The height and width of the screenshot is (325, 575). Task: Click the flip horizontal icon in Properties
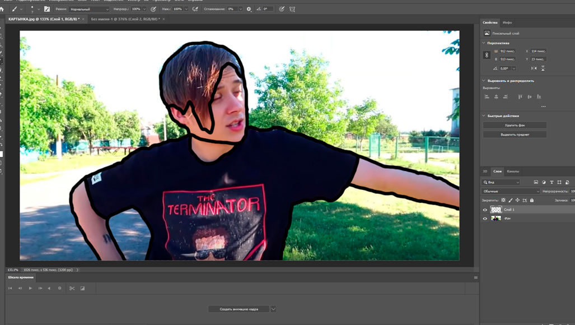534,68
